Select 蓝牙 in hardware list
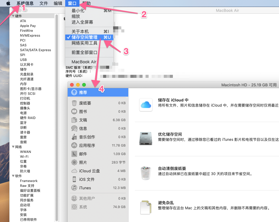 [x=23, y=123]
